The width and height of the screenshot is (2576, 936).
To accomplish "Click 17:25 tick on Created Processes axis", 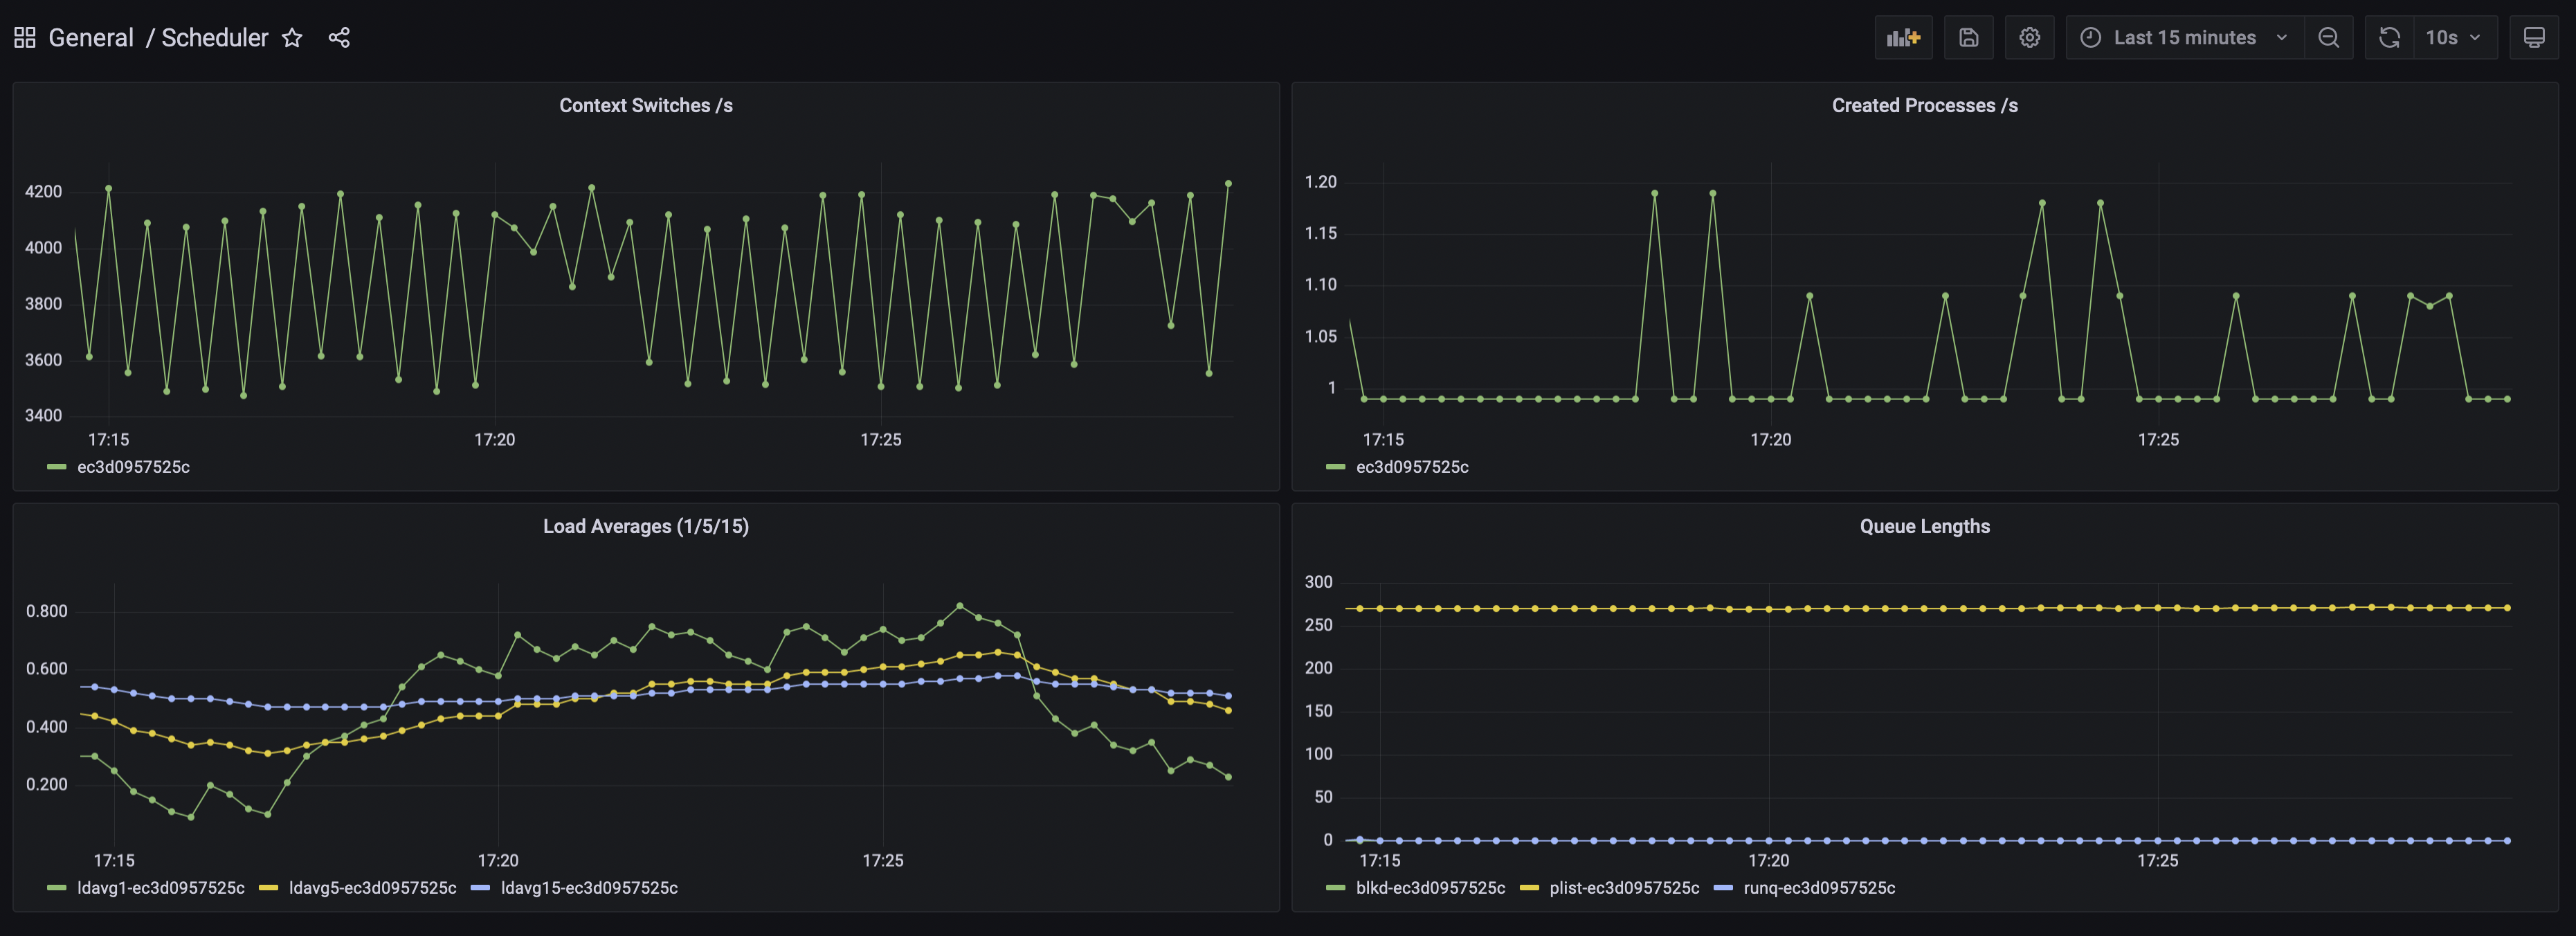I will (2158, 440).
